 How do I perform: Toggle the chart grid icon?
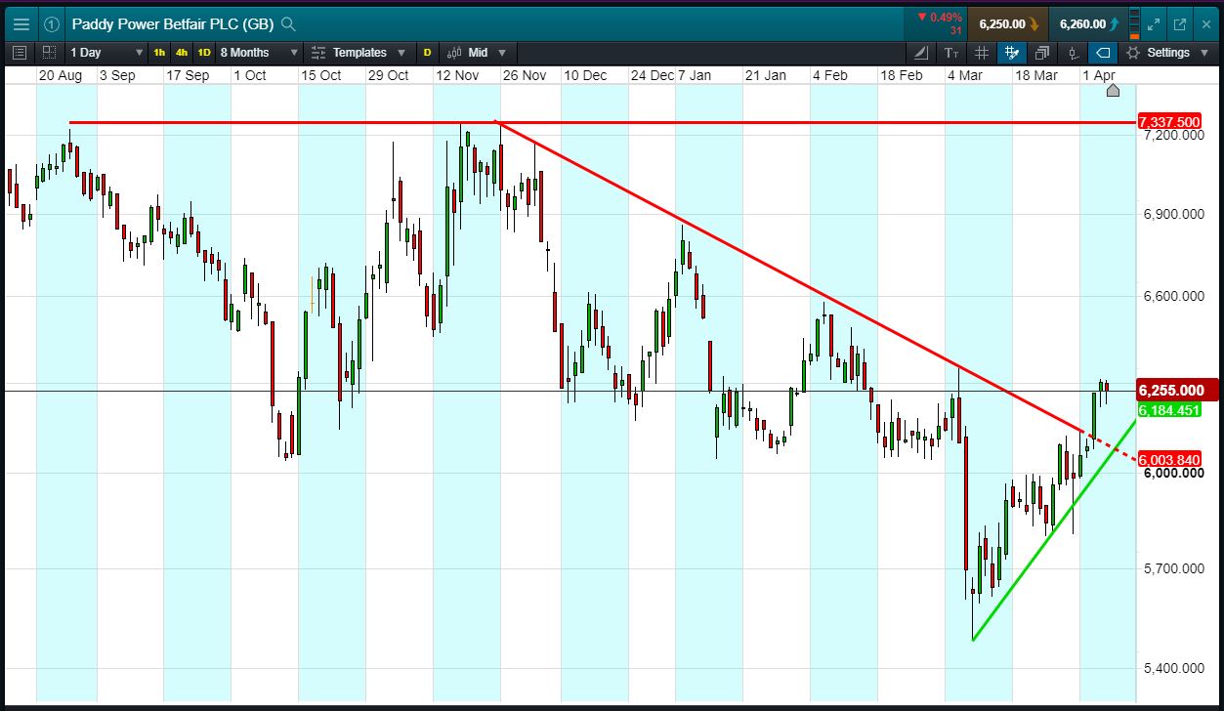tap(982, 53)
